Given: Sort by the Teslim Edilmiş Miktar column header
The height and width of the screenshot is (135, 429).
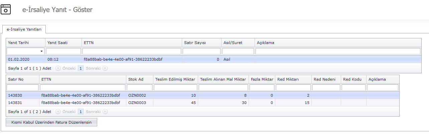Looking at the screenshot, I should [175, 79].
